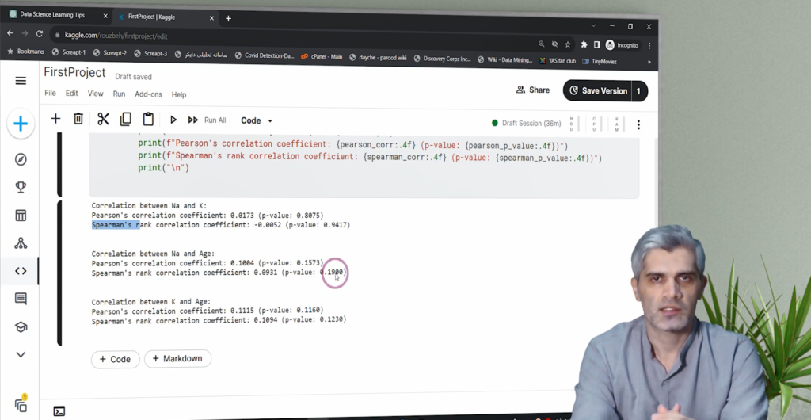
Task: Open the Add-ons menu
Action: click(148, 94)
